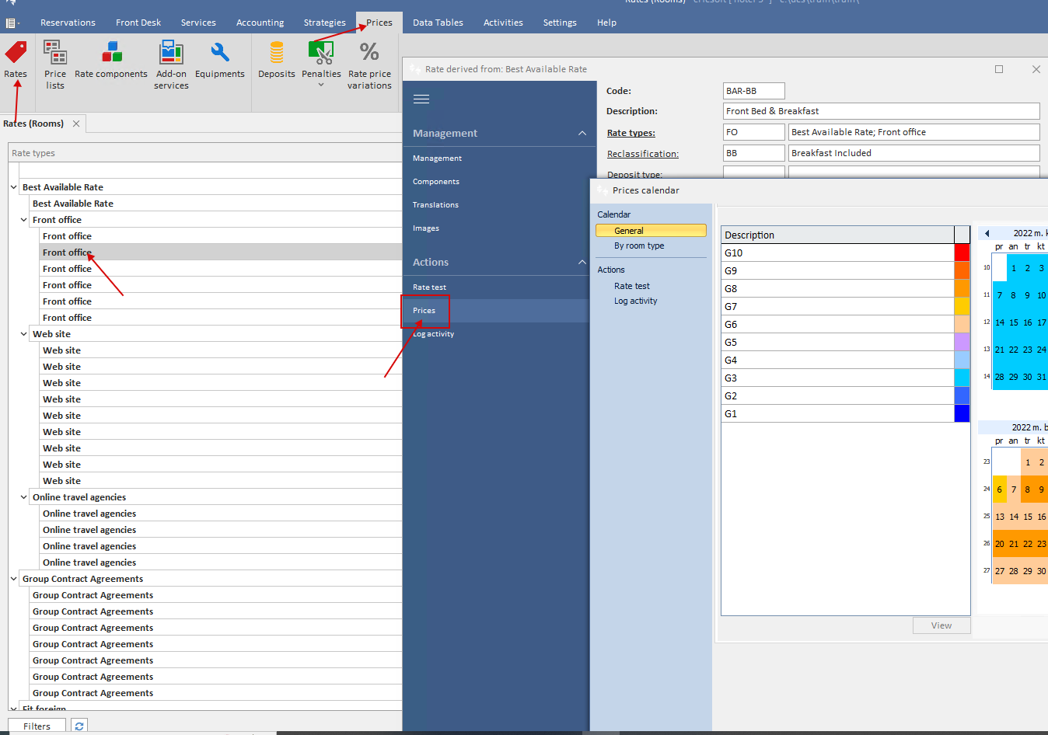Click the Rate types column header

pyautogui.click(x=205, y=153)
